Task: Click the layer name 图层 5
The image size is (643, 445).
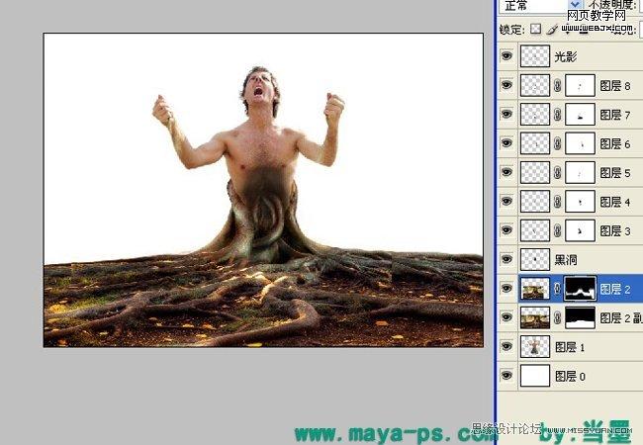Action: [615, 173]
